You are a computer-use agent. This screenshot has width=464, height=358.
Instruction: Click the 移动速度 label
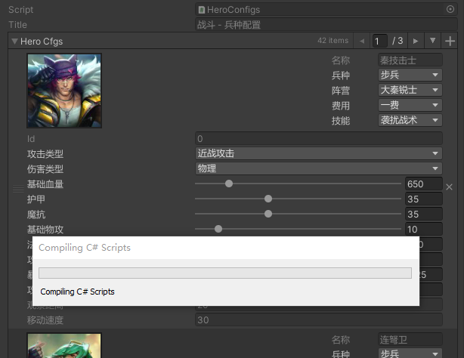tap(45, 320)
